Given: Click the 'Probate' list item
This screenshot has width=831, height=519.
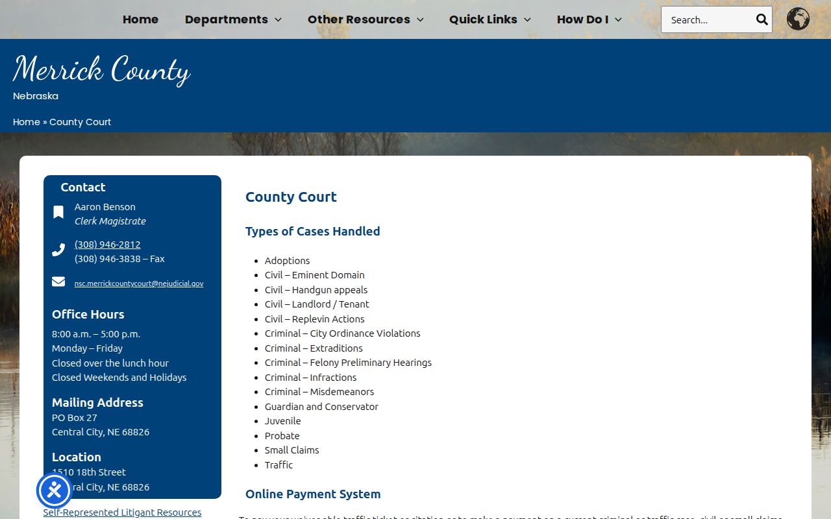Looking at the screenshot, I should coord(282,436).
